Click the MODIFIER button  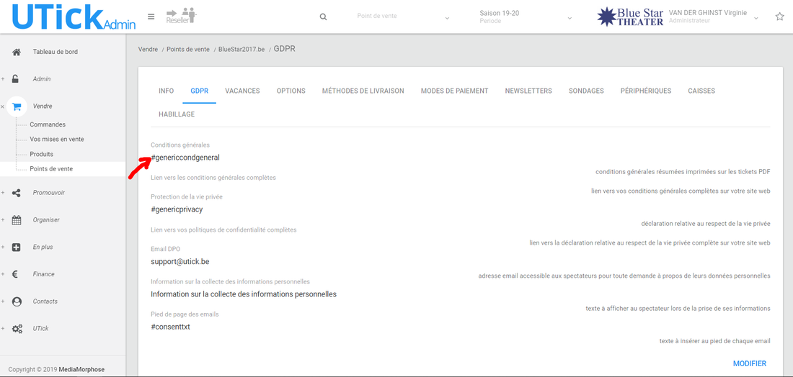point(749,364)
